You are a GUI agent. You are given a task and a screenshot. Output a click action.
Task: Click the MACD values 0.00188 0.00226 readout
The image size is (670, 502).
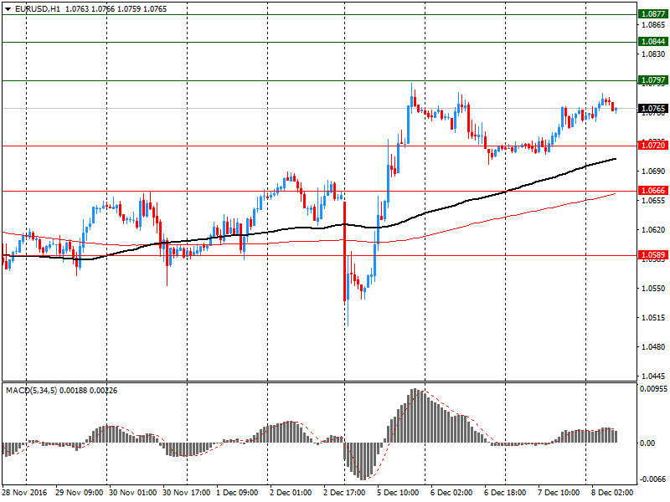(89, 391)
